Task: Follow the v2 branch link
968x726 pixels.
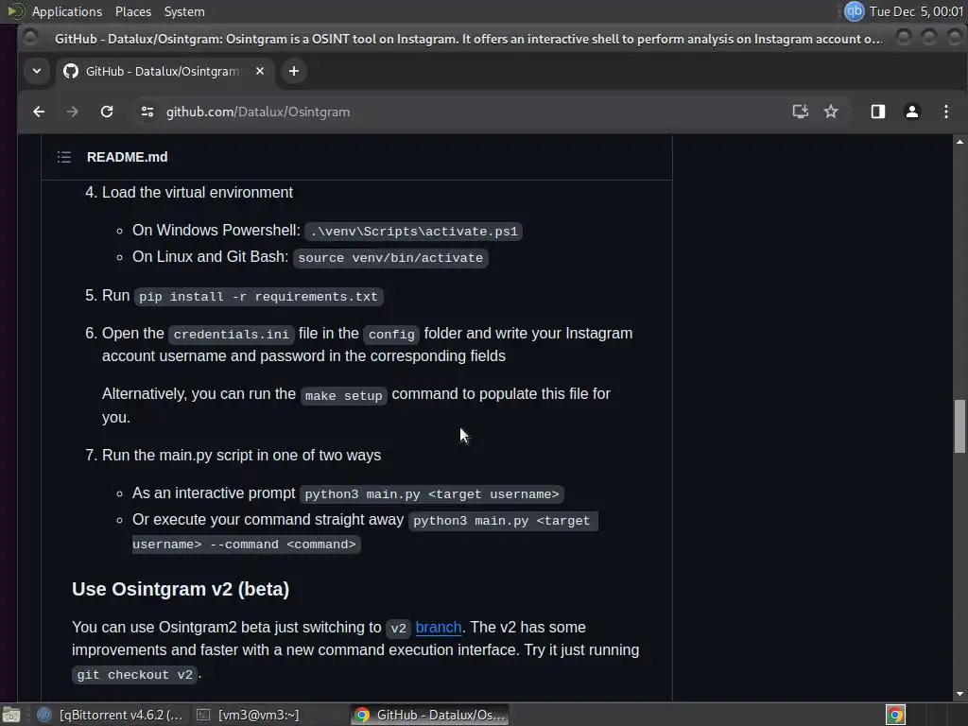Action: click(x=439, y=628)
